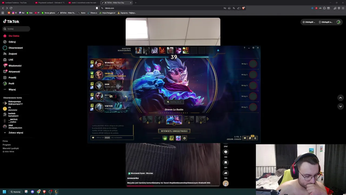346x195 pixels.
Task: Unmute the Ekko teammate via muted icon
Action: coord(111,96)
